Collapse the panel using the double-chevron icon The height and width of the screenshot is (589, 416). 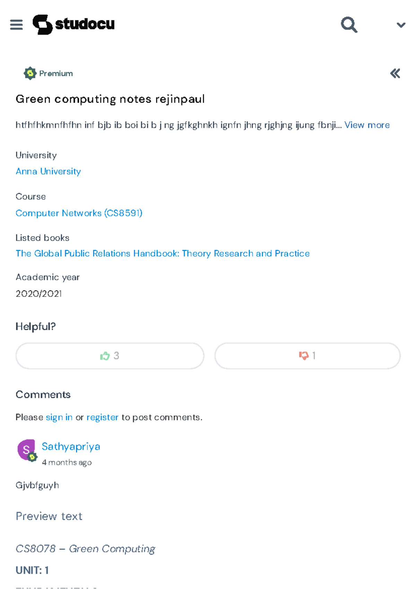click(395, 73)
